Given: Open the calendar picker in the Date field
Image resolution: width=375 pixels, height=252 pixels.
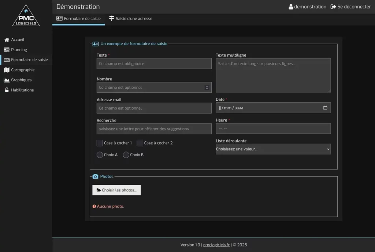Looking at the screenshot, I should point(325,108).
